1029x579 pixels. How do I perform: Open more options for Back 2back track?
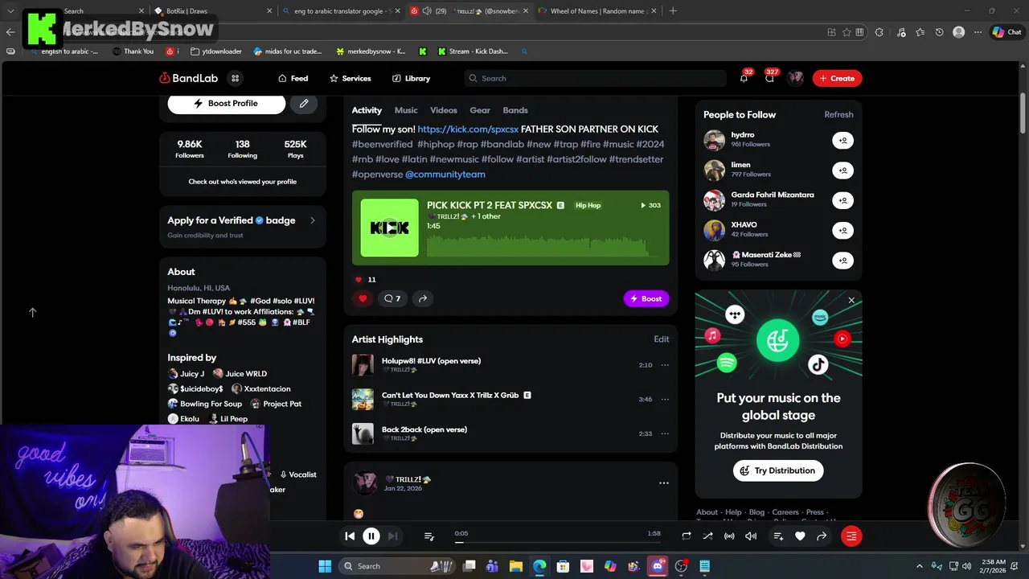tap(665, 433)
